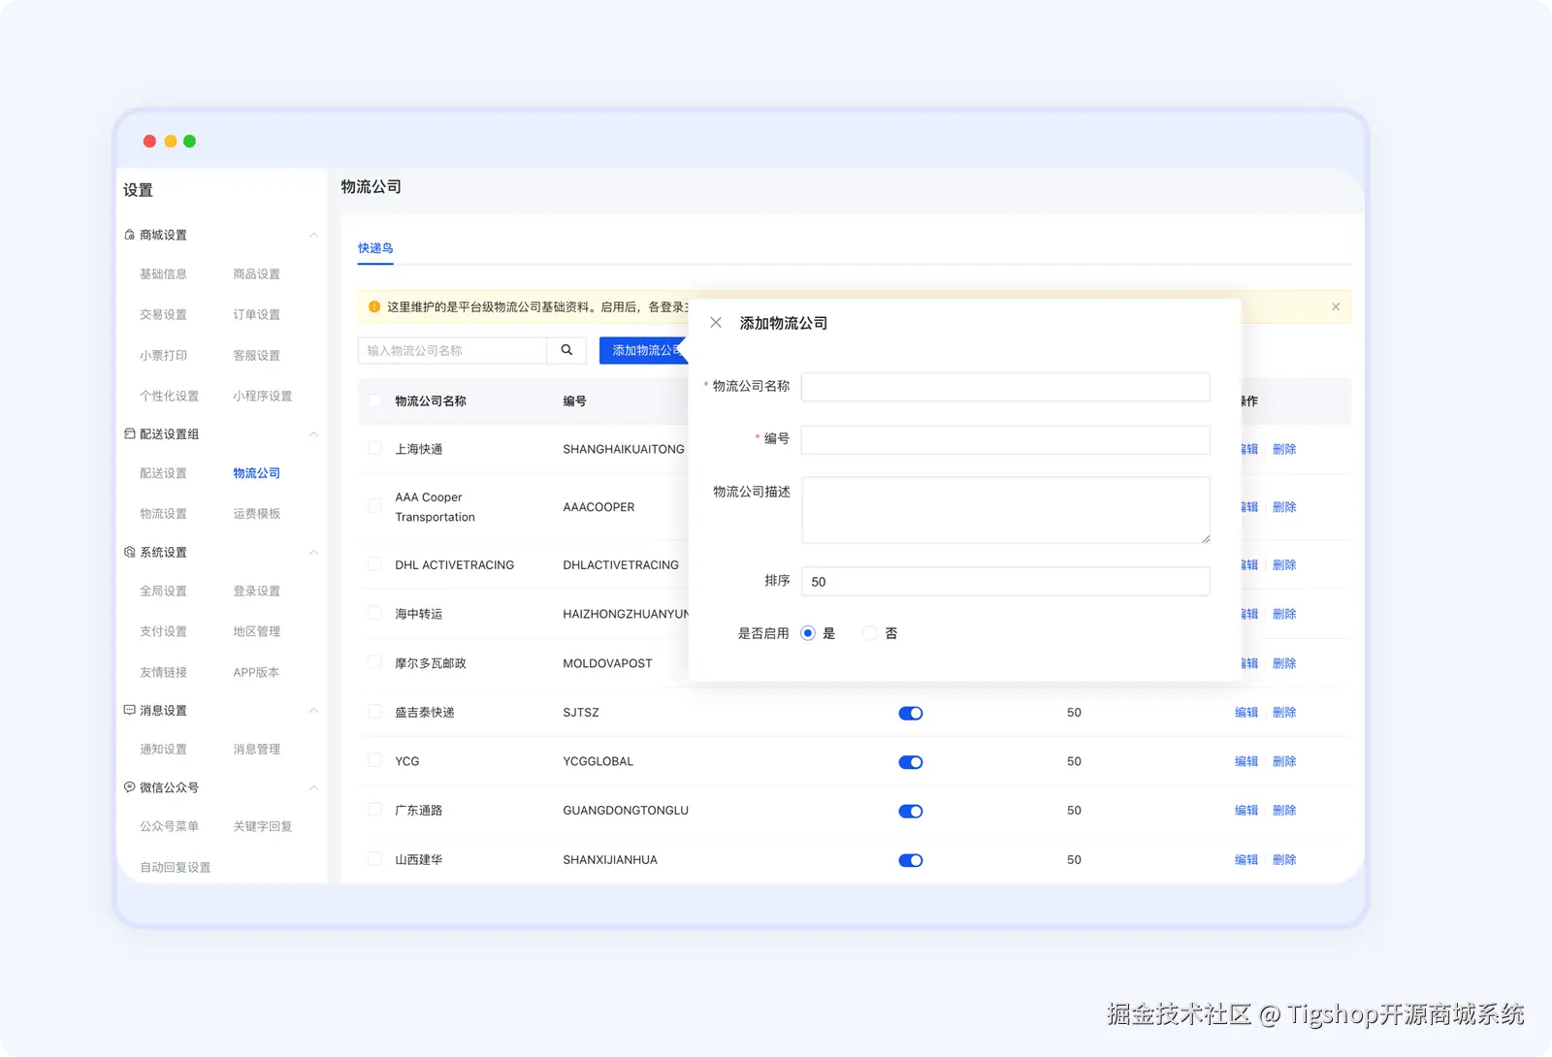
Task: Click 编辑 link for 盛吉泰快递 row
Action: coord(1246,713)
